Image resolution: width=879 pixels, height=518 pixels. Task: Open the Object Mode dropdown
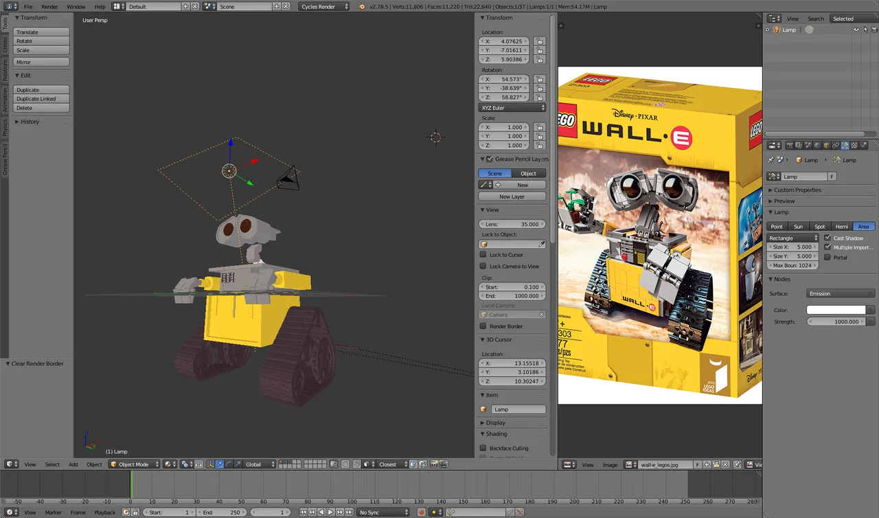point(134,464)
